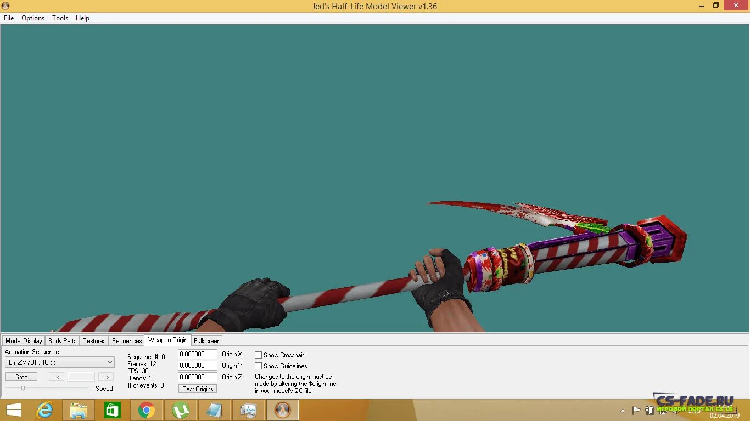Show hidden system tray icons arrow
Viewport: 750px width, 421px height.
(x=623, y=410)
